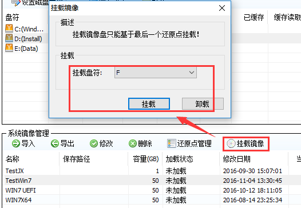This screenshot has width=301, height=208.
Task: Click the 未加载 status of TestWin7
Action: (x=176, y=181)
